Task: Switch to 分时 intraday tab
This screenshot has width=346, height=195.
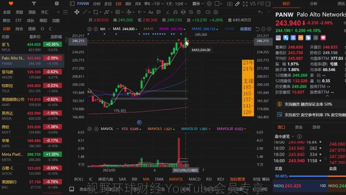Action: tap(97, 4)
